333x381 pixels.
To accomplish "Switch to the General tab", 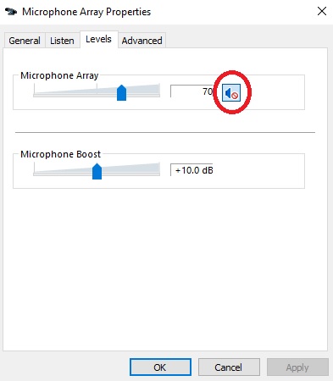I will coord(25,41).
